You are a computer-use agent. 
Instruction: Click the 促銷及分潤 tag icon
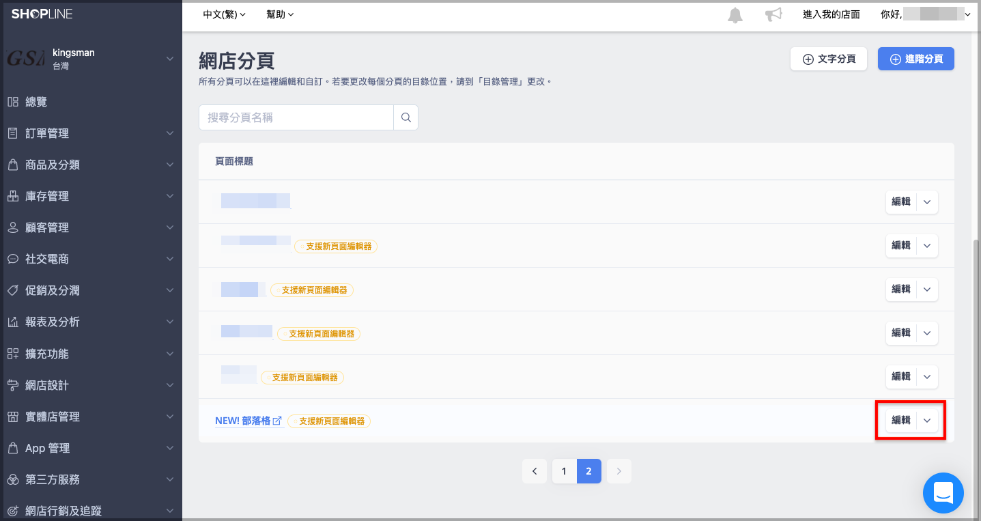tap(13, 290)
